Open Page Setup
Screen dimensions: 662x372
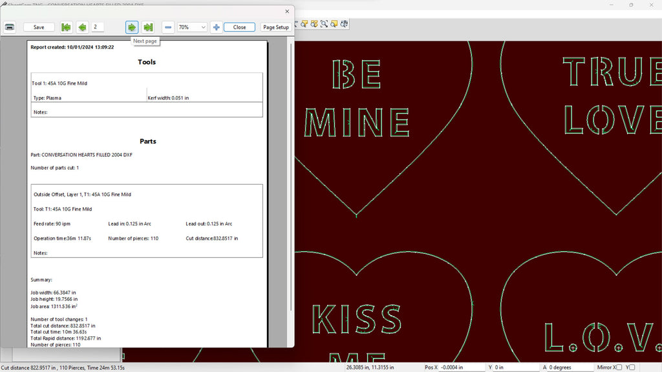tap(275, 27)
